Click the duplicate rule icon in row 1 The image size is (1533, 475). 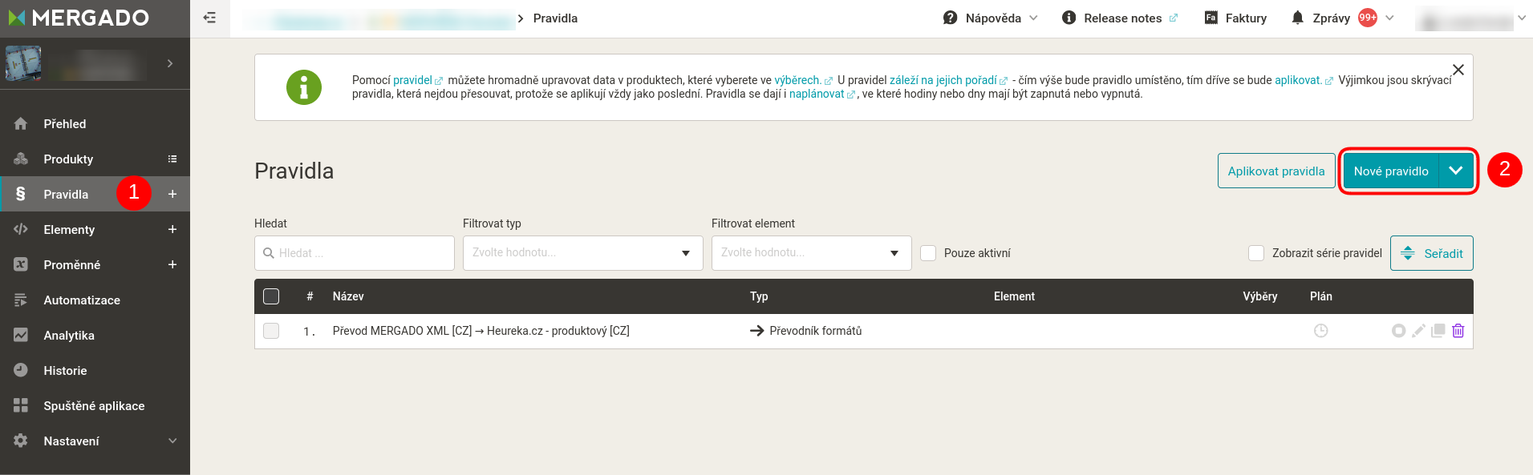pos(1438,331)
